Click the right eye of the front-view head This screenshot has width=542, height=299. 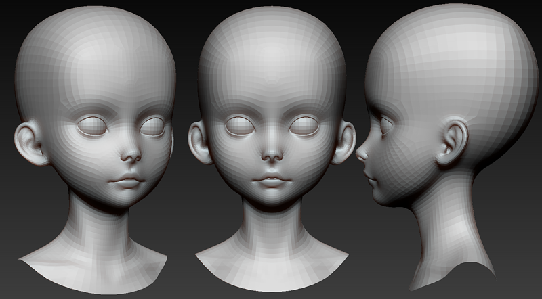(x=305, y=127)
